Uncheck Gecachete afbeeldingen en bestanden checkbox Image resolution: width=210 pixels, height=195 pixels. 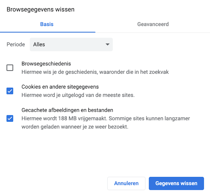[x=10, y=119]
